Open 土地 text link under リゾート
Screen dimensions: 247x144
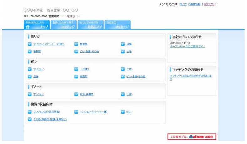pyautogui.click(x=129, y=94)
